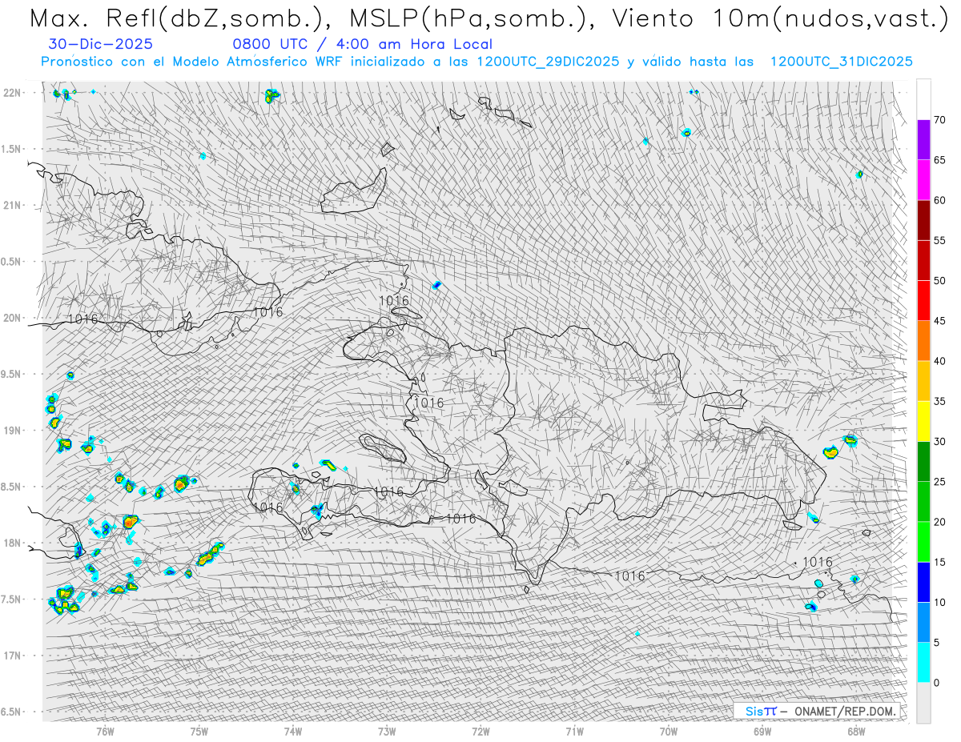Click the '20N' latitude label
This screenshot has height=742, width=961.
(x=13, y=318)
